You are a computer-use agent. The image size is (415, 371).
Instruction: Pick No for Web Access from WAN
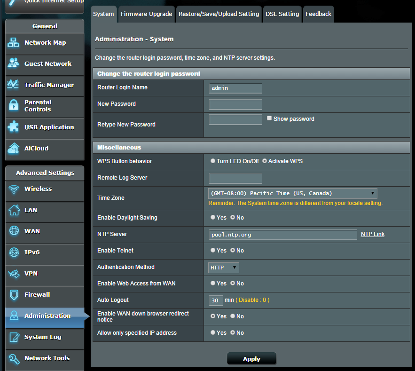click(x=233, y=283)
